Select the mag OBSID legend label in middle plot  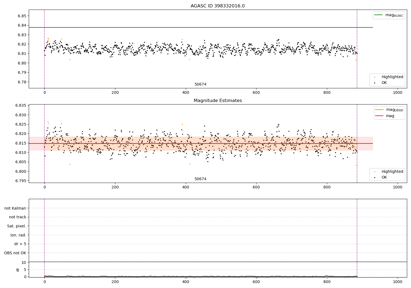tap(395, 110)
